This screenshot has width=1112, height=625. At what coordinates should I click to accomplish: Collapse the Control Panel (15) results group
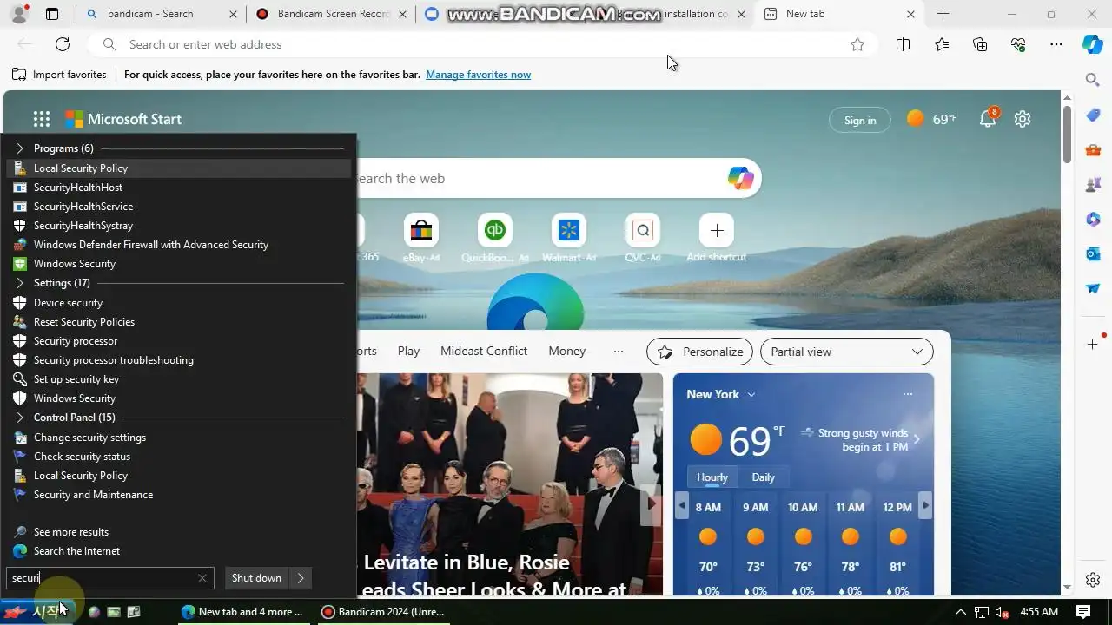[20, 418]
